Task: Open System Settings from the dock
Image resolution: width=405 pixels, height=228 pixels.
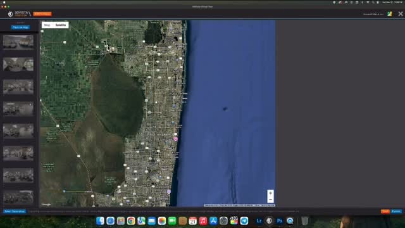Action: pyautogui.click(x=223, y=221)
